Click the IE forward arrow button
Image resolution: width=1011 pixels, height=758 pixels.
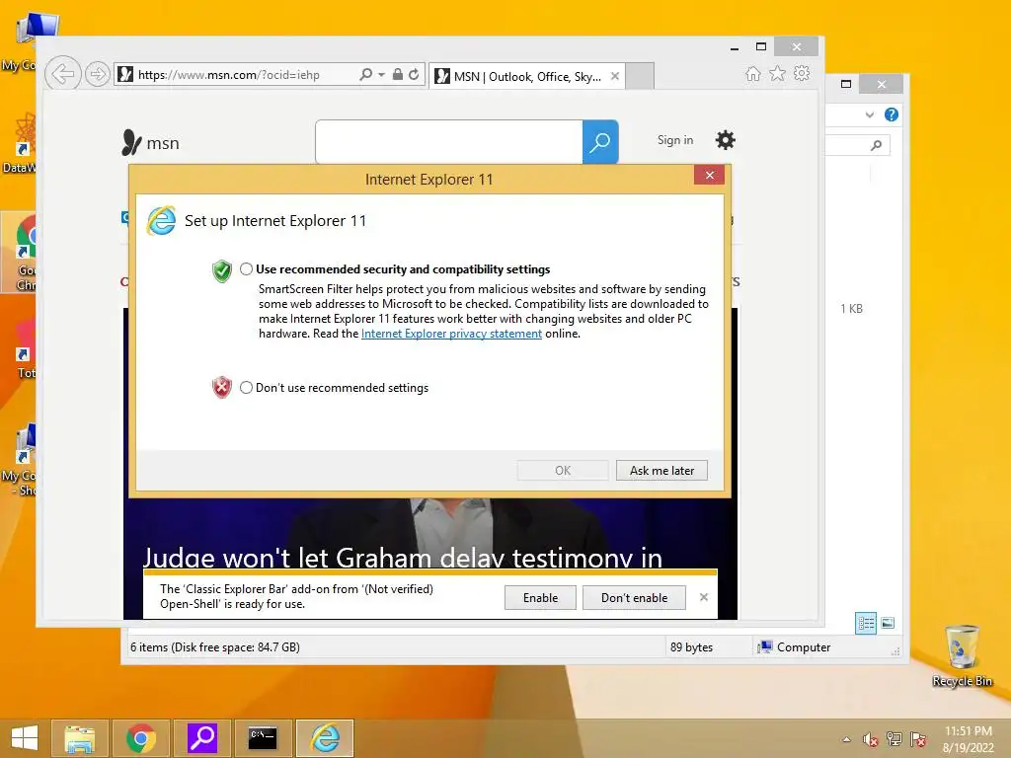pyautogui.click(x=97, y=75)
